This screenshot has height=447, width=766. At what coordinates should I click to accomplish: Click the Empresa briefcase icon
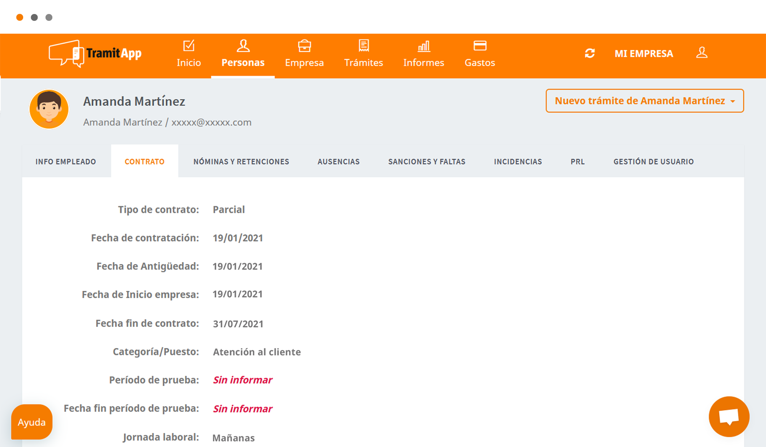[x=304, y=46]
